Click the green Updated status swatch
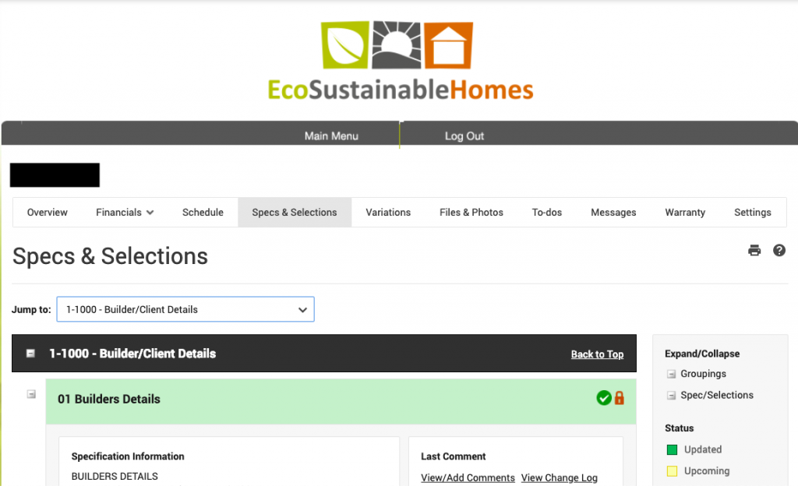Viewport: 798px width, 486px height. (672, 450)
